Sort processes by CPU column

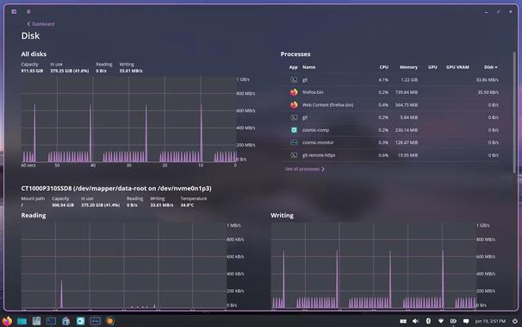[384, 67]
